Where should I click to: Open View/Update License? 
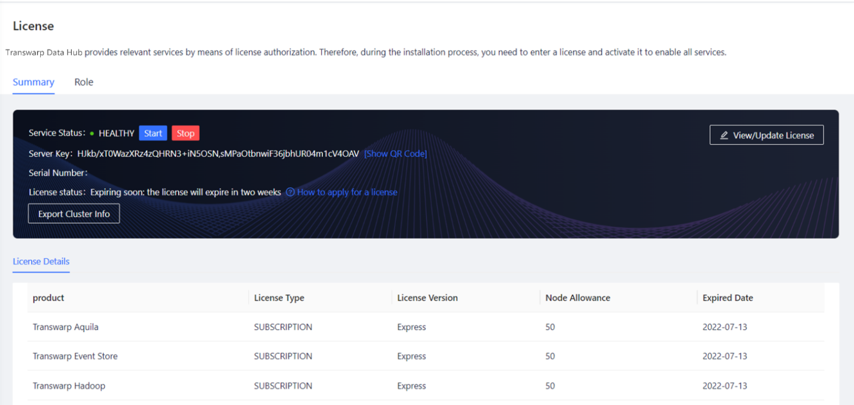[x=766, y=135]
